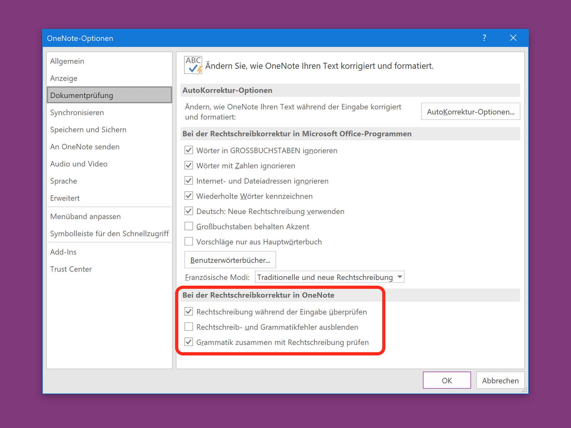Enable Rechtschreib- und Grammatikfehler ausblenden checkbox
This screenshot has width=571, height=428.
pyautogui.click(x=189, y=327)
